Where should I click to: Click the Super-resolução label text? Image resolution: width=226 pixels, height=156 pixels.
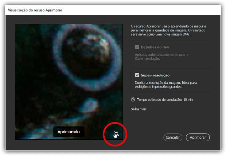coord(155,75)
